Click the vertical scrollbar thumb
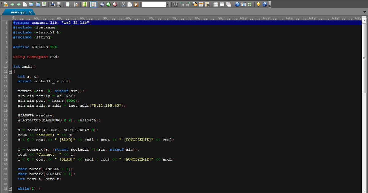This screenshot has width=368, height=193. (x=365, y=58)
